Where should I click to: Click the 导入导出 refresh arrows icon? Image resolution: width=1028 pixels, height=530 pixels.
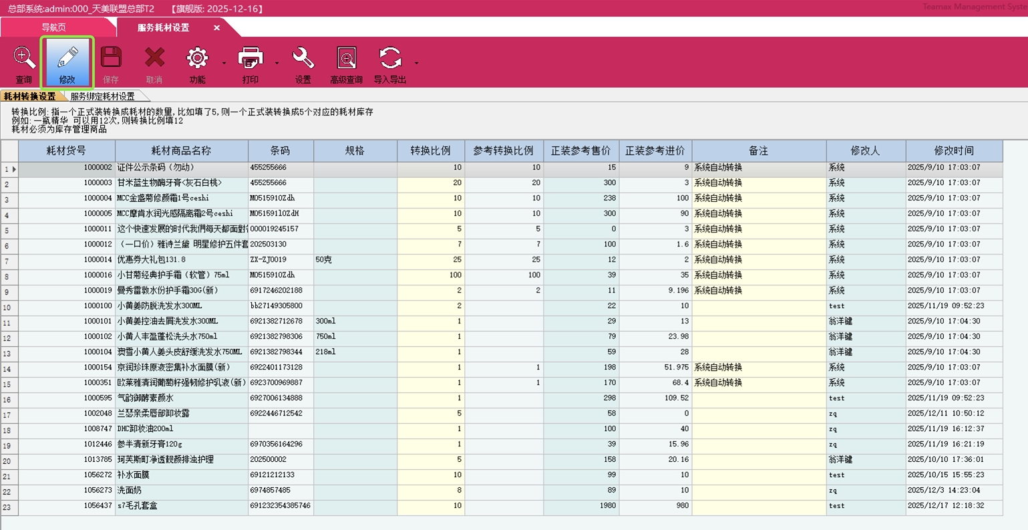[x=390, y=59]
